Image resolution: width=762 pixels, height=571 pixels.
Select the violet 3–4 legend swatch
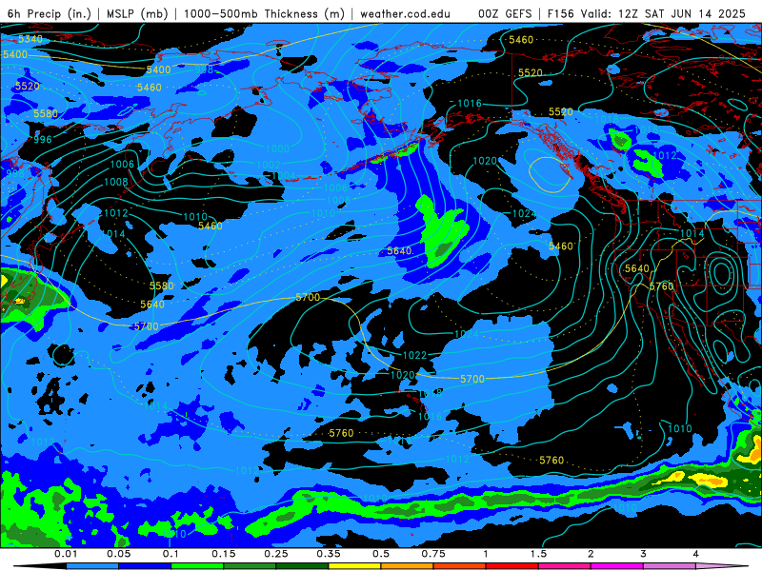coord(670,566)
